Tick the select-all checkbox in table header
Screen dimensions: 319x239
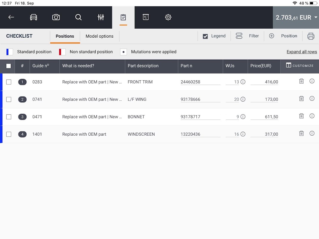pos(9,66)
